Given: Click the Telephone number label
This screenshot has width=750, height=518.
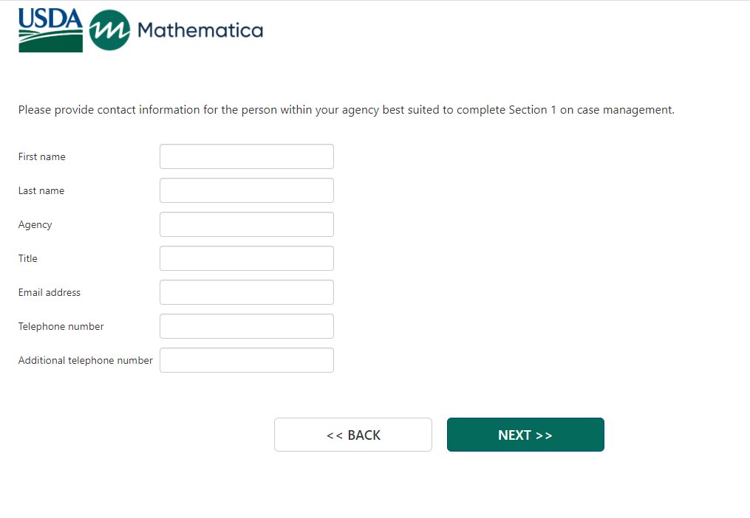Looking at the screenshot, I should pos(61,326).
